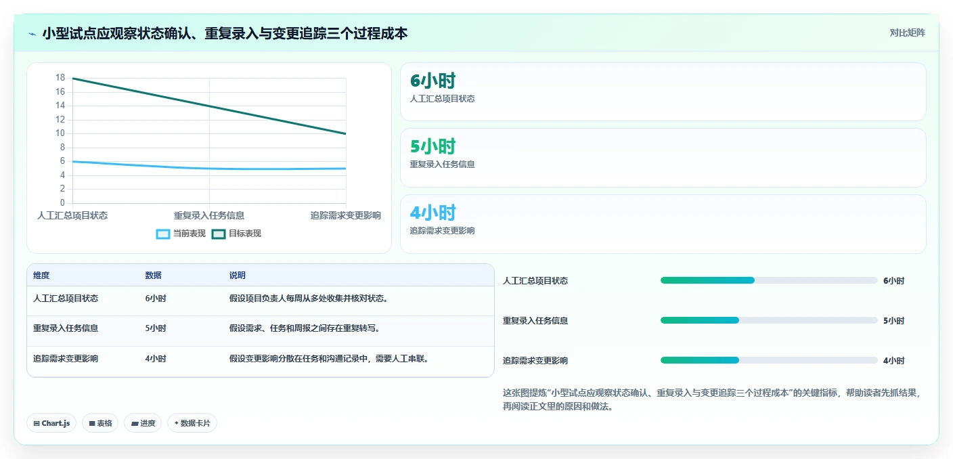The image size is (953, 459).
Task: Click the 目标表现 dark green legend swatch
Action: point(219,234)
